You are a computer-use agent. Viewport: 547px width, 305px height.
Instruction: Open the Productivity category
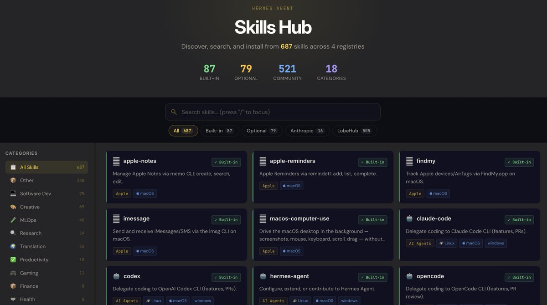pos(46,259)
